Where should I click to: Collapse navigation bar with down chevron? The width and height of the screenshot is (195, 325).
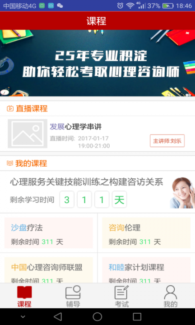click(23, 317)
